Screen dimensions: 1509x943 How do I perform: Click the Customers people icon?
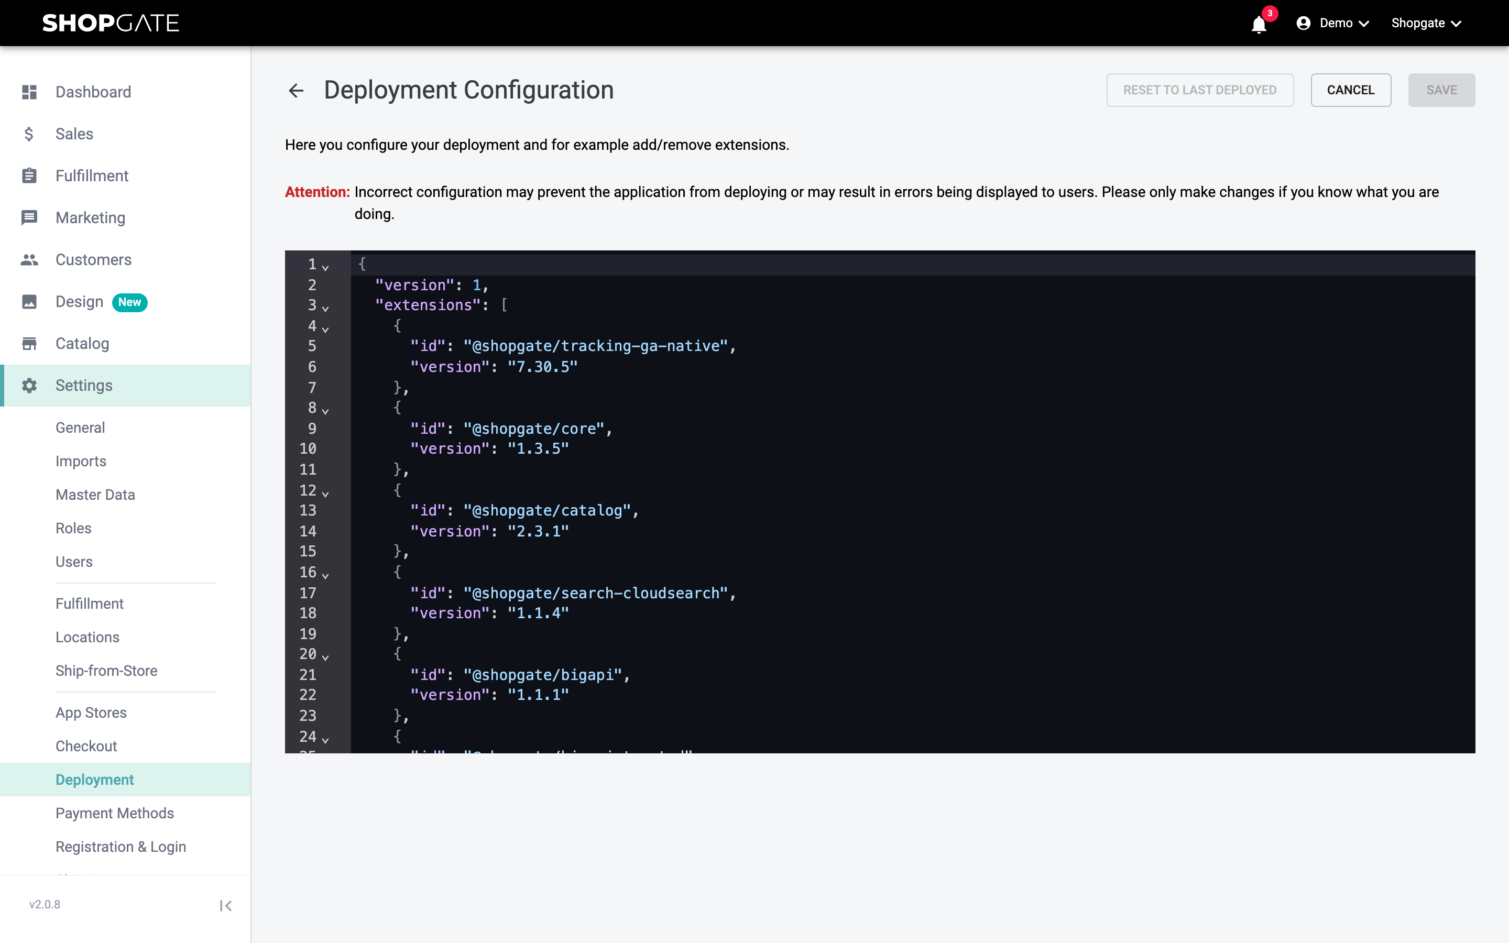click(x=29, y=259)
